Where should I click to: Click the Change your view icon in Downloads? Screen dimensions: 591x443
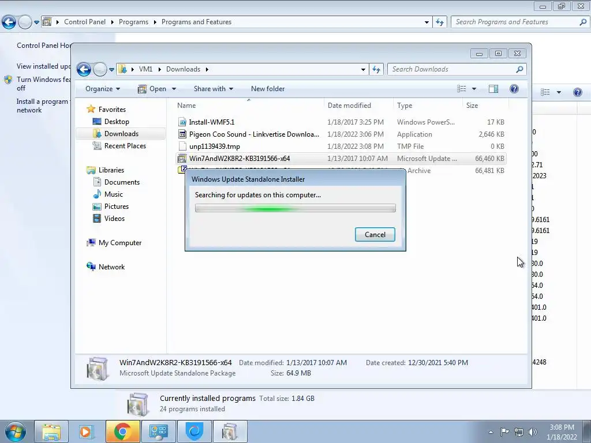461,89
